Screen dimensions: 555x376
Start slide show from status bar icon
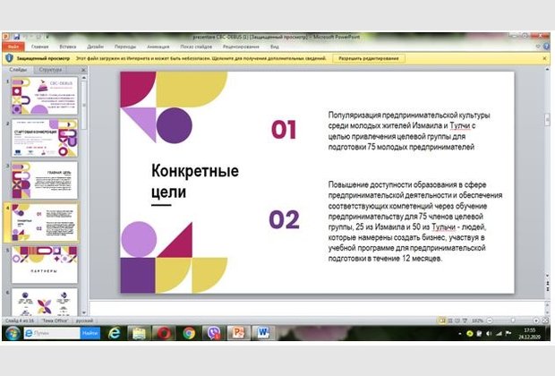click(x=465, y=320)
